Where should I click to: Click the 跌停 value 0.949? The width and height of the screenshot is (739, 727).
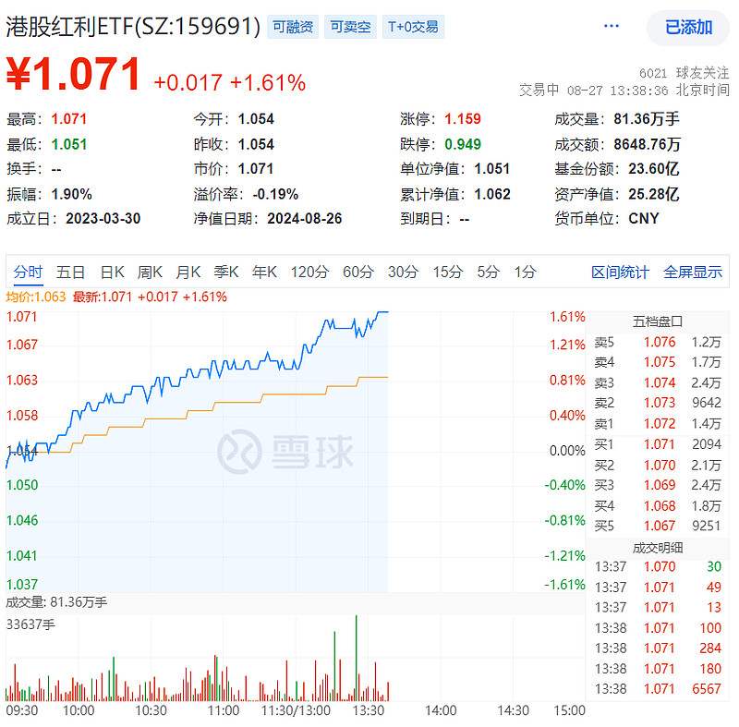tap(463, 144)
